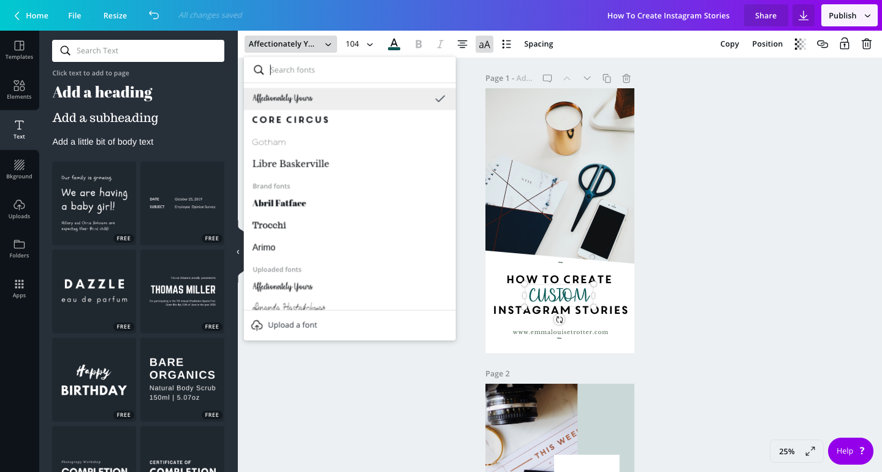
Task: Open the transparency checkerboard icon
Action: (800, 44)
